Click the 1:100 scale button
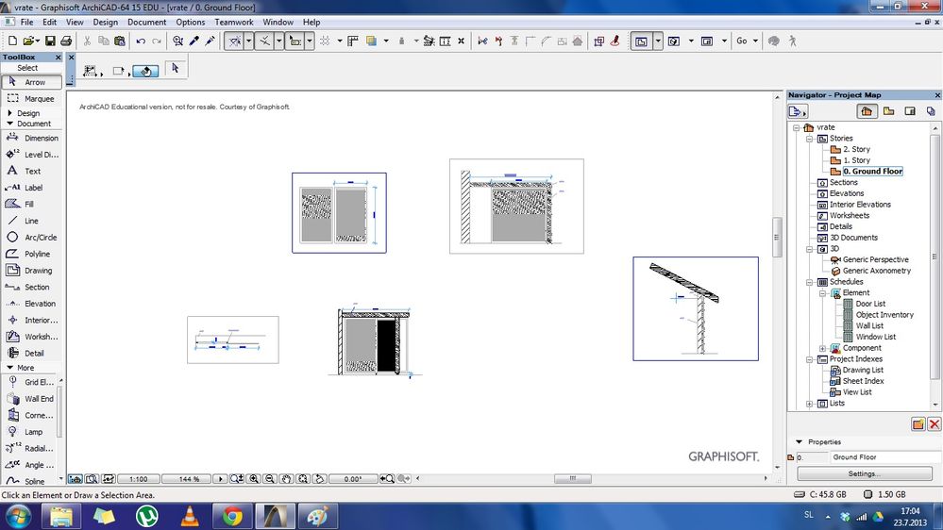The width and height of the screenshot is (943, 530). [139, 479]
